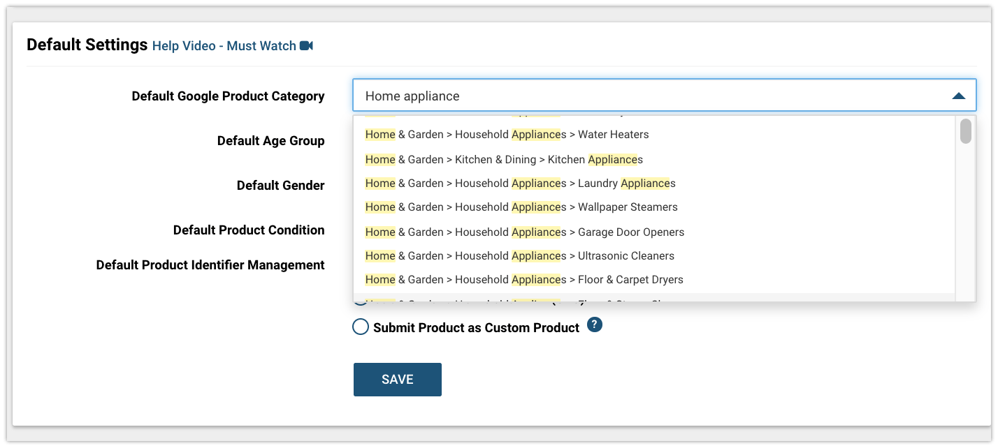Select Submit Product as Custom Product radio
998x448 pixels.
361,327
